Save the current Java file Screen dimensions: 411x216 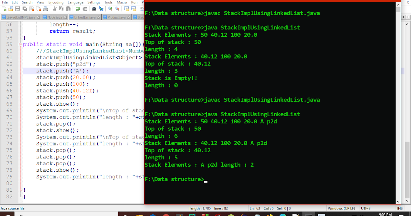18,9
